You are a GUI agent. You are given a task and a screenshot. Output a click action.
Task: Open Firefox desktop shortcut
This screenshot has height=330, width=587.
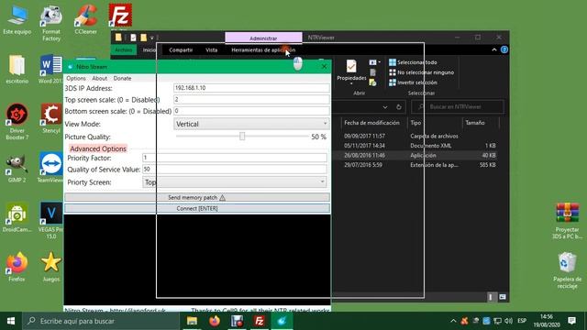17,267
